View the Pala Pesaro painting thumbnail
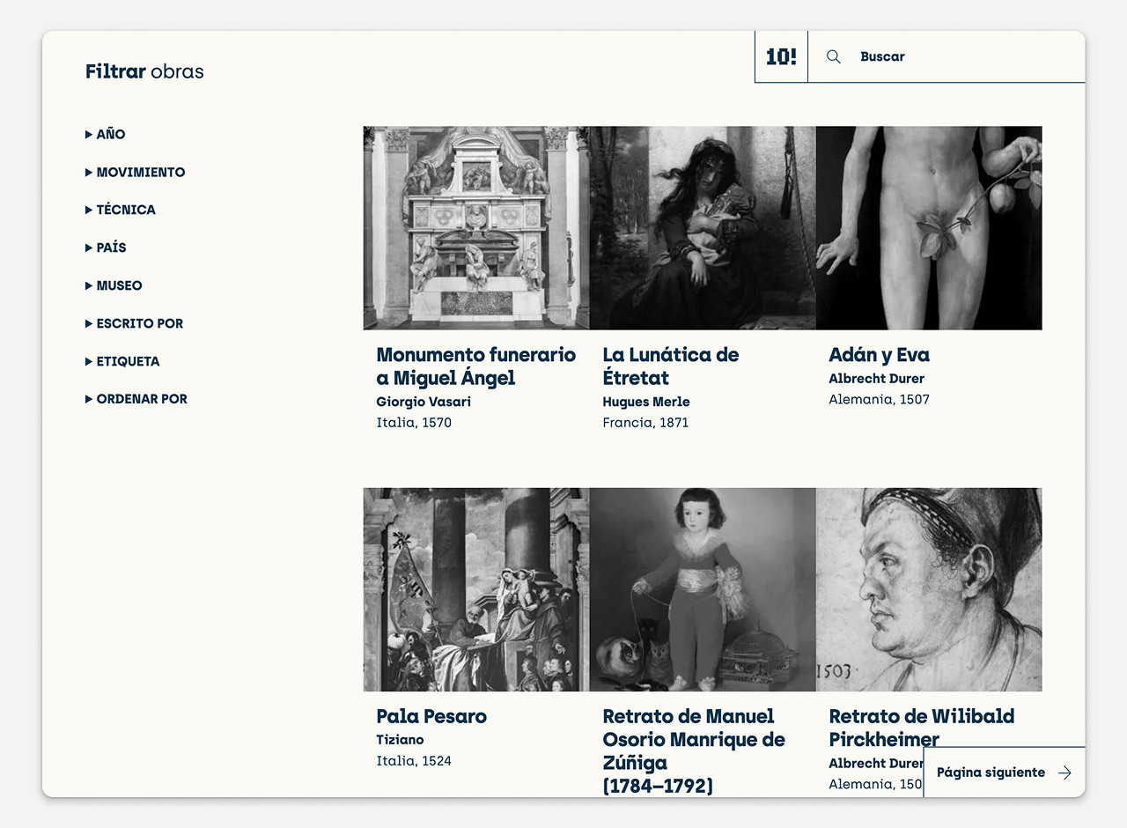 click(x=476, y=589)
